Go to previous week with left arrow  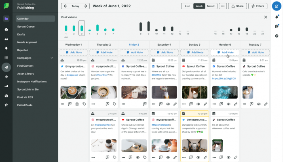pyautogui.click(x=65, y=6)
